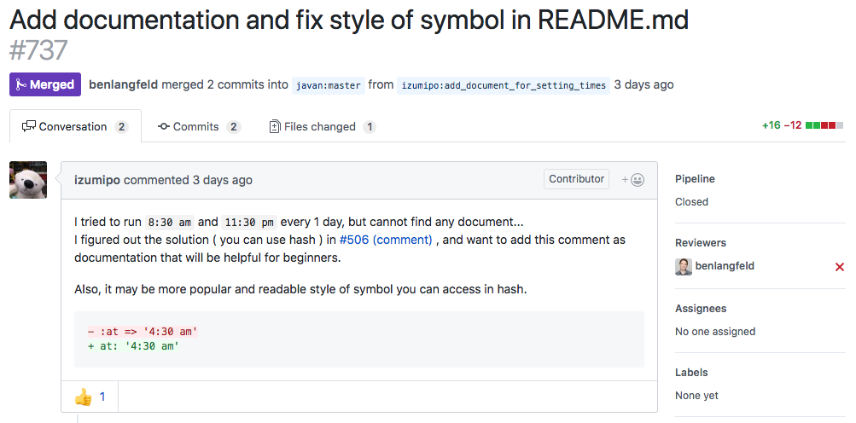Click the izumipo author name link

97,180
